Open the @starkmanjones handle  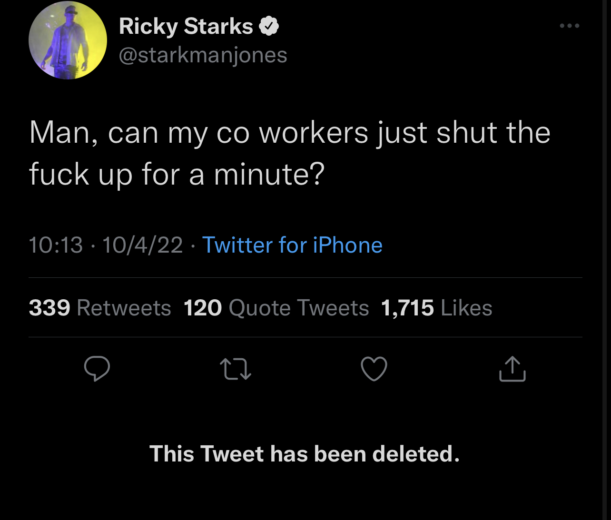[203, 55]
